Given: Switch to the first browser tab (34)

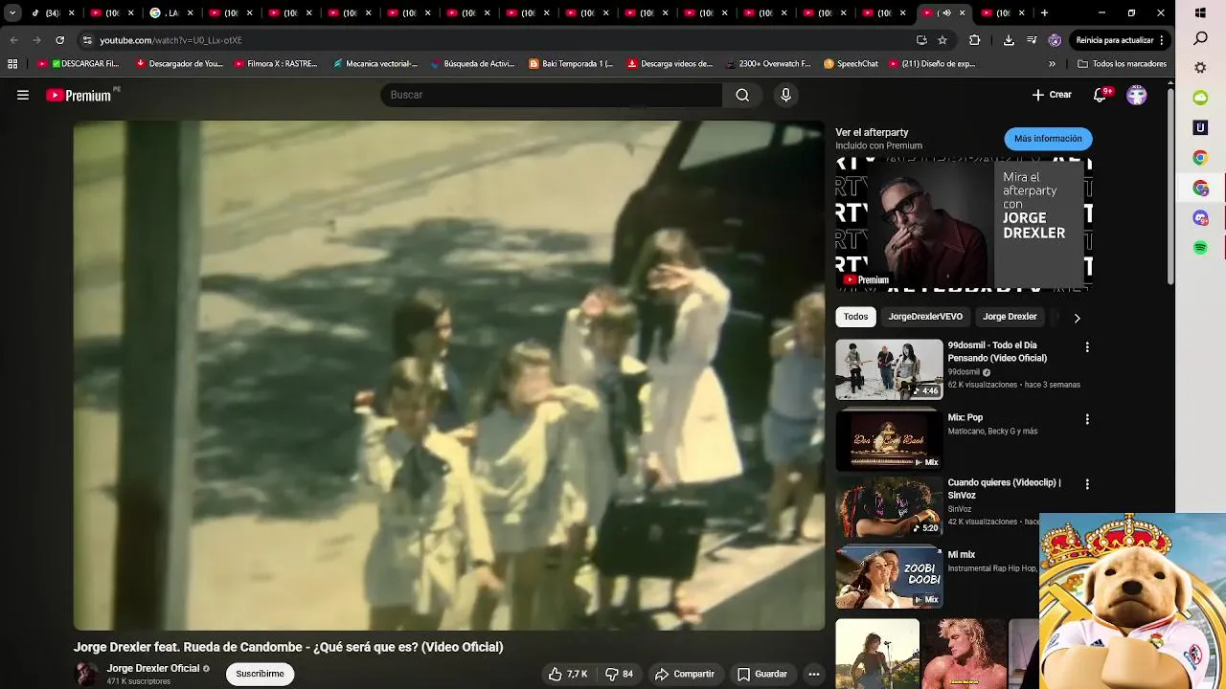Looking at the screenshot, I should (x=53, y=13).
